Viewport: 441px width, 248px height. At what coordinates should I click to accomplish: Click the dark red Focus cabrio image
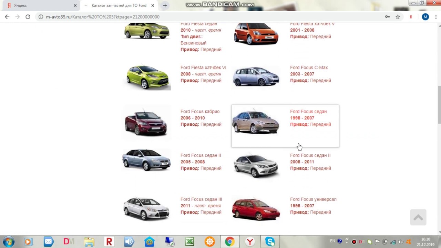(147, 123)
